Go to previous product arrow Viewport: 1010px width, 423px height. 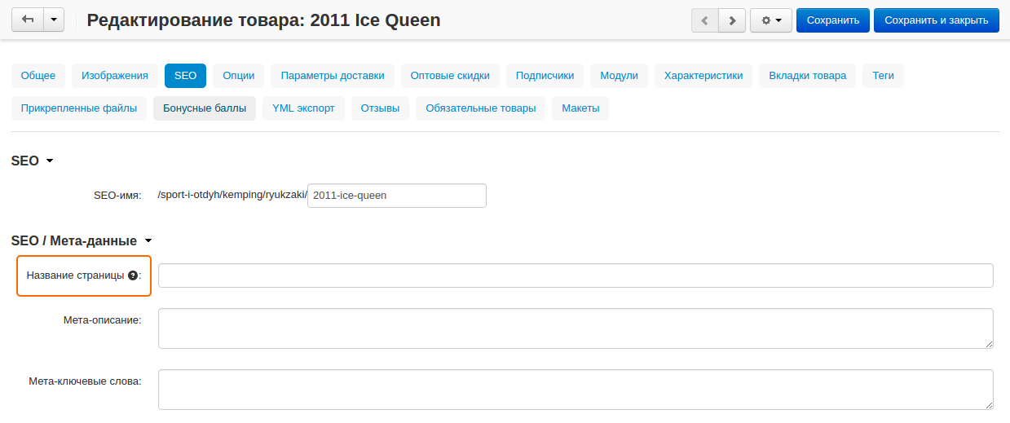[704, 20]
